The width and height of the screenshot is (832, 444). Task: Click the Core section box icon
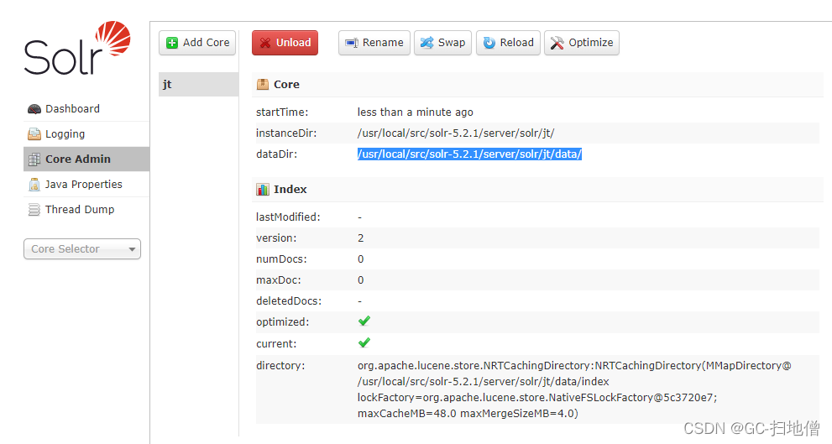[263, 84]
